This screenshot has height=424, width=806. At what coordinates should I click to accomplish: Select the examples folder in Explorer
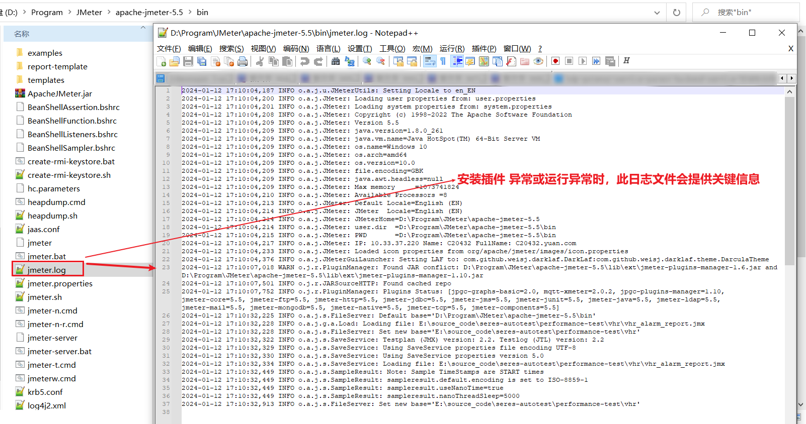pyautogui.click(x=45, y=53)
